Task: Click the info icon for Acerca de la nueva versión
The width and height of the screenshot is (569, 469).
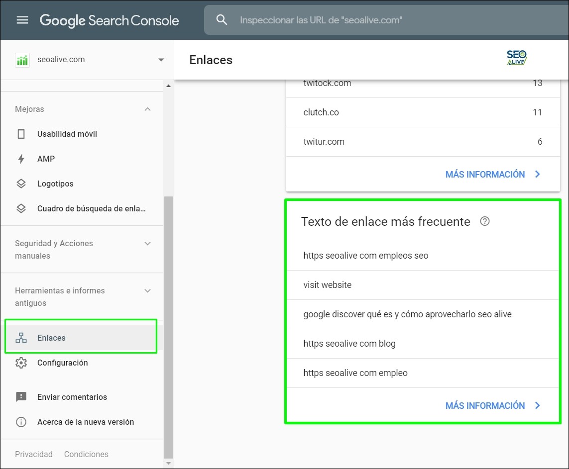Action: 21,422
